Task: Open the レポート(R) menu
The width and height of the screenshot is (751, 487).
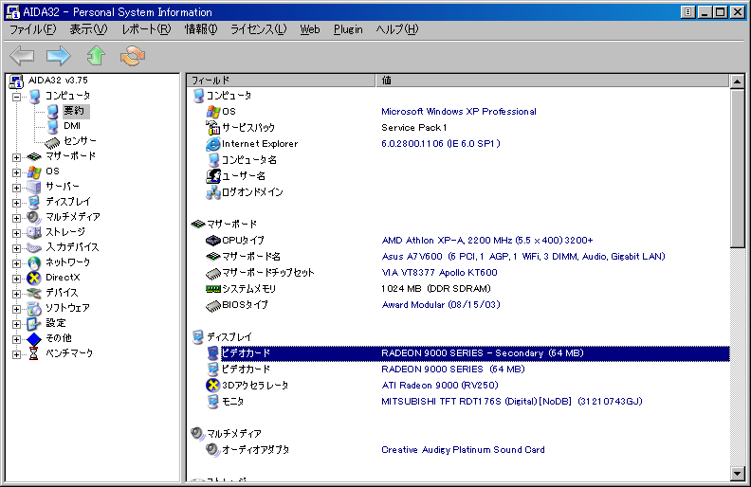Action: click(146, 29)
